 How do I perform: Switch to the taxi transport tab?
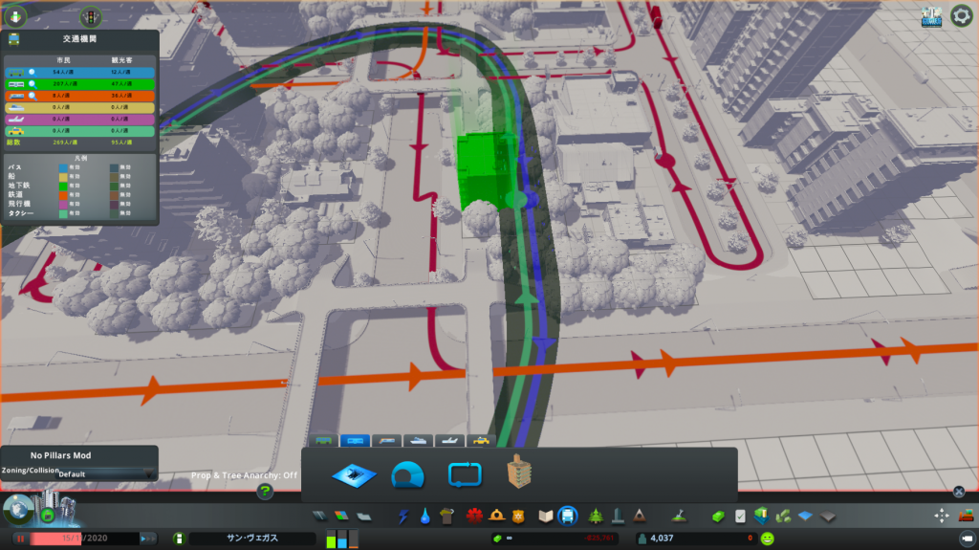481,441
